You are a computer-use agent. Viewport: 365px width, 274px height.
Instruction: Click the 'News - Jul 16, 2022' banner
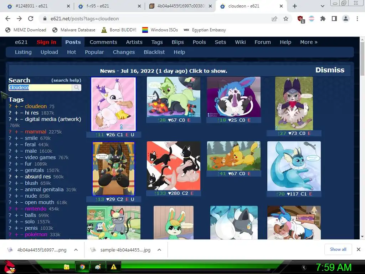click(163, 71)
